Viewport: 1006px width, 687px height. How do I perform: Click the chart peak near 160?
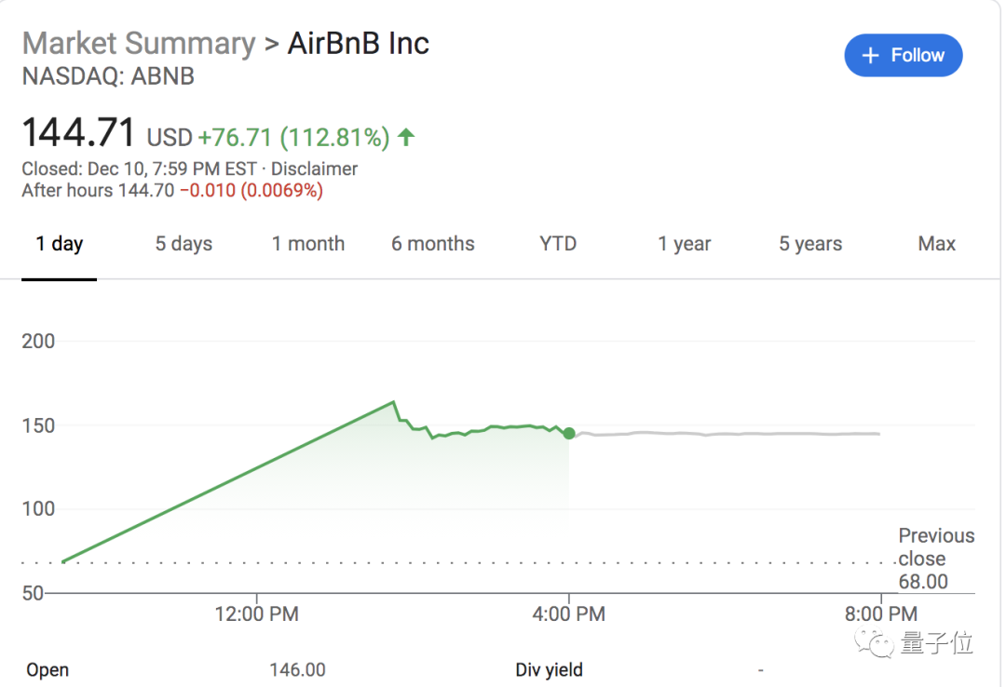coord(394,402)
